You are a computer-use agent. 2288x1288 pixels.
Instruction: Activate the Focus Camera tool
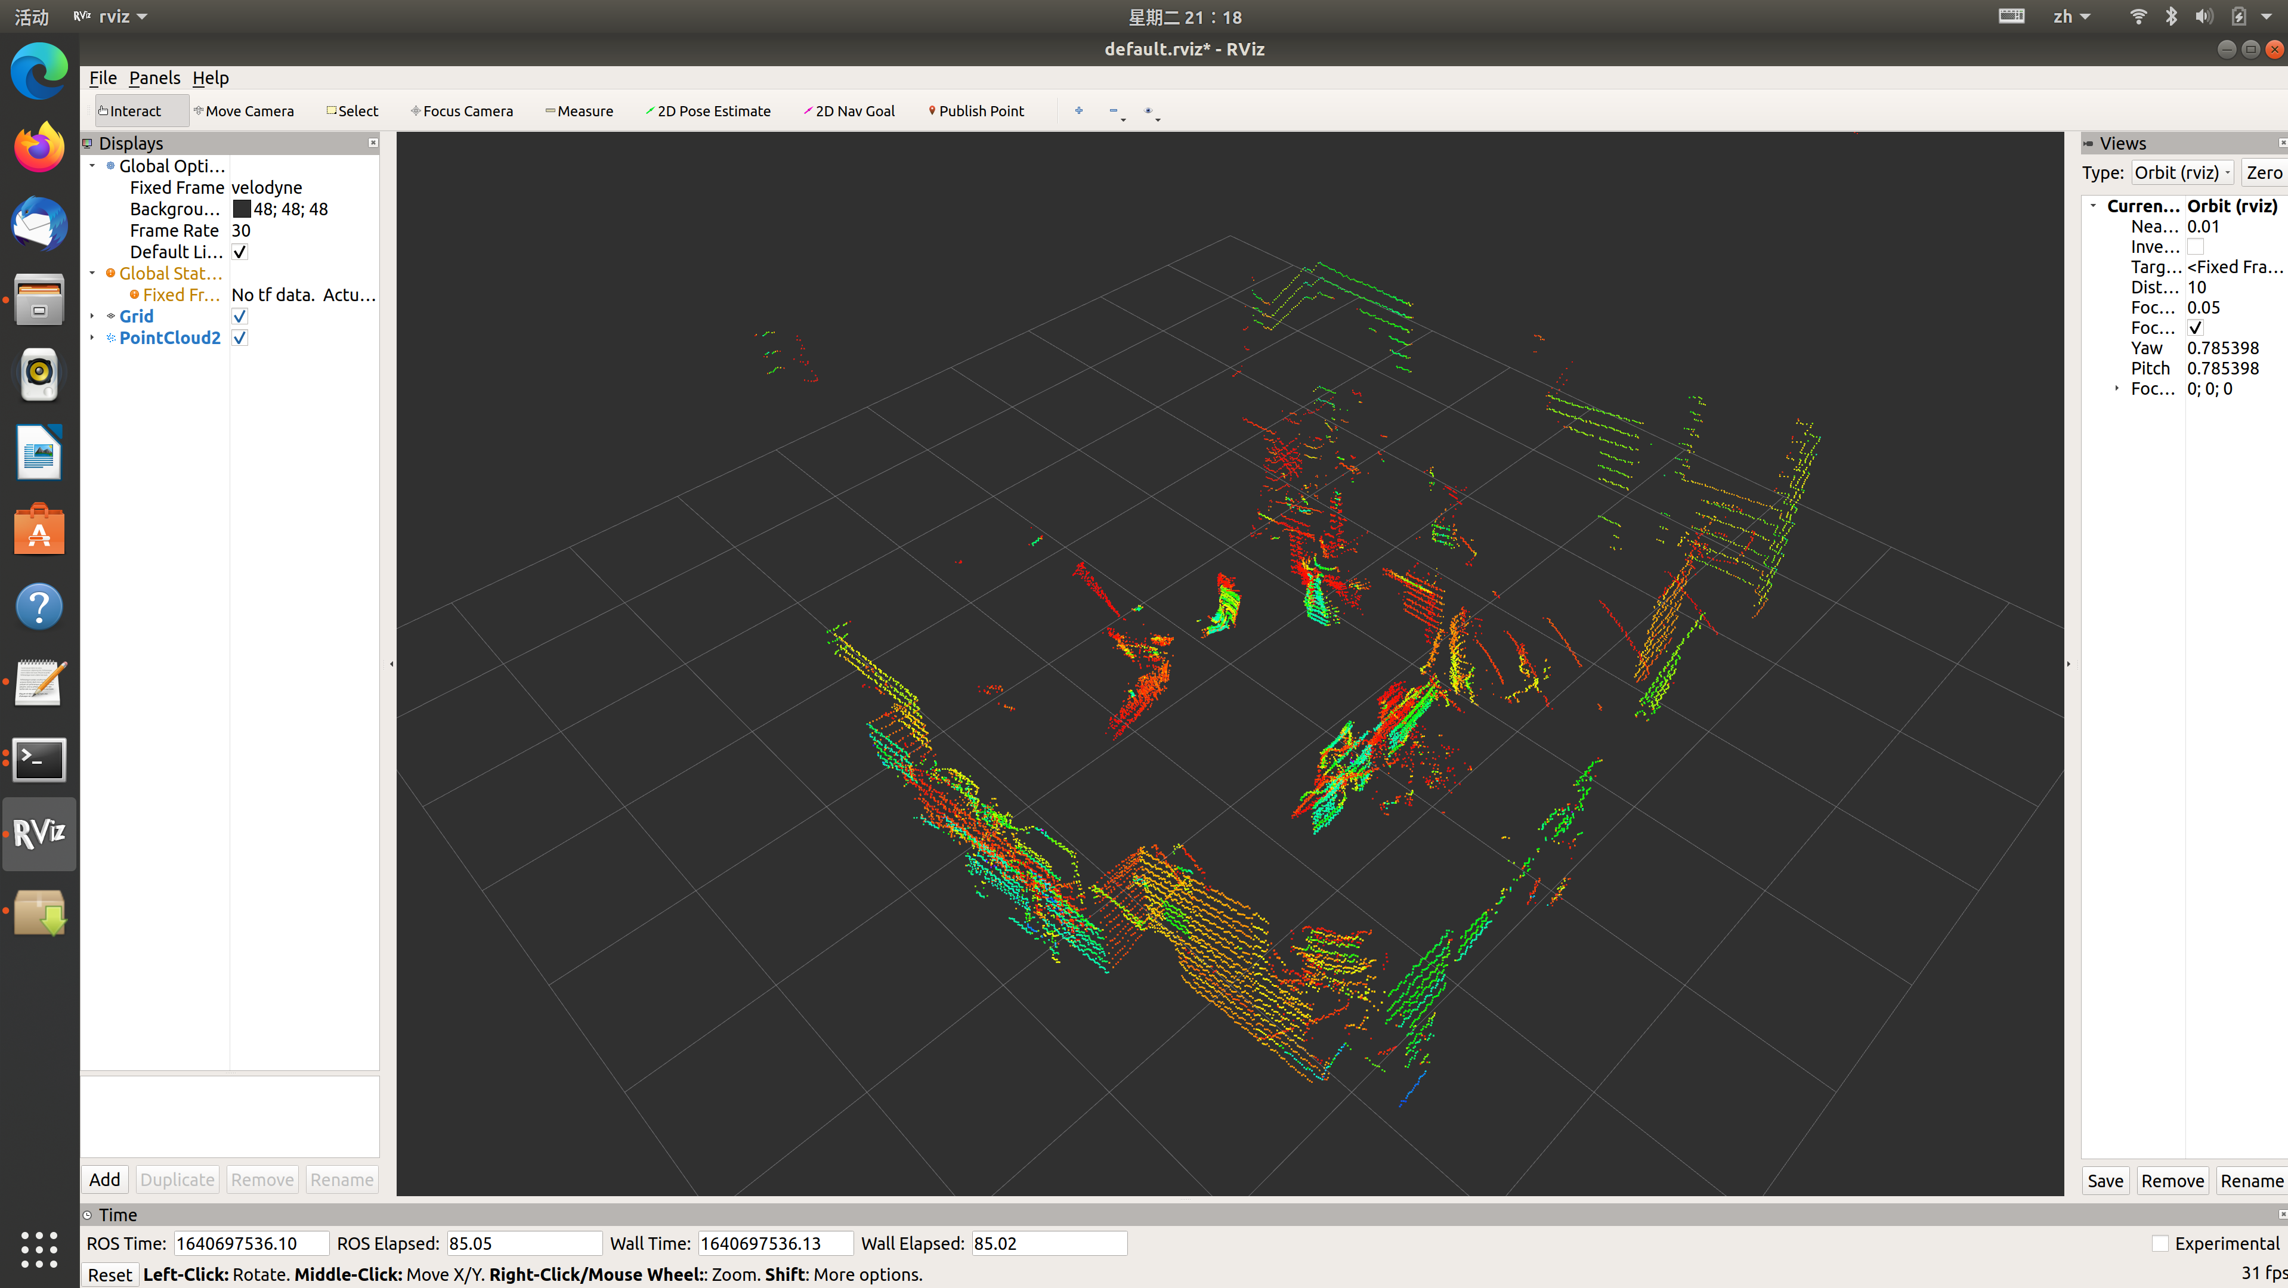pos(462,111)
